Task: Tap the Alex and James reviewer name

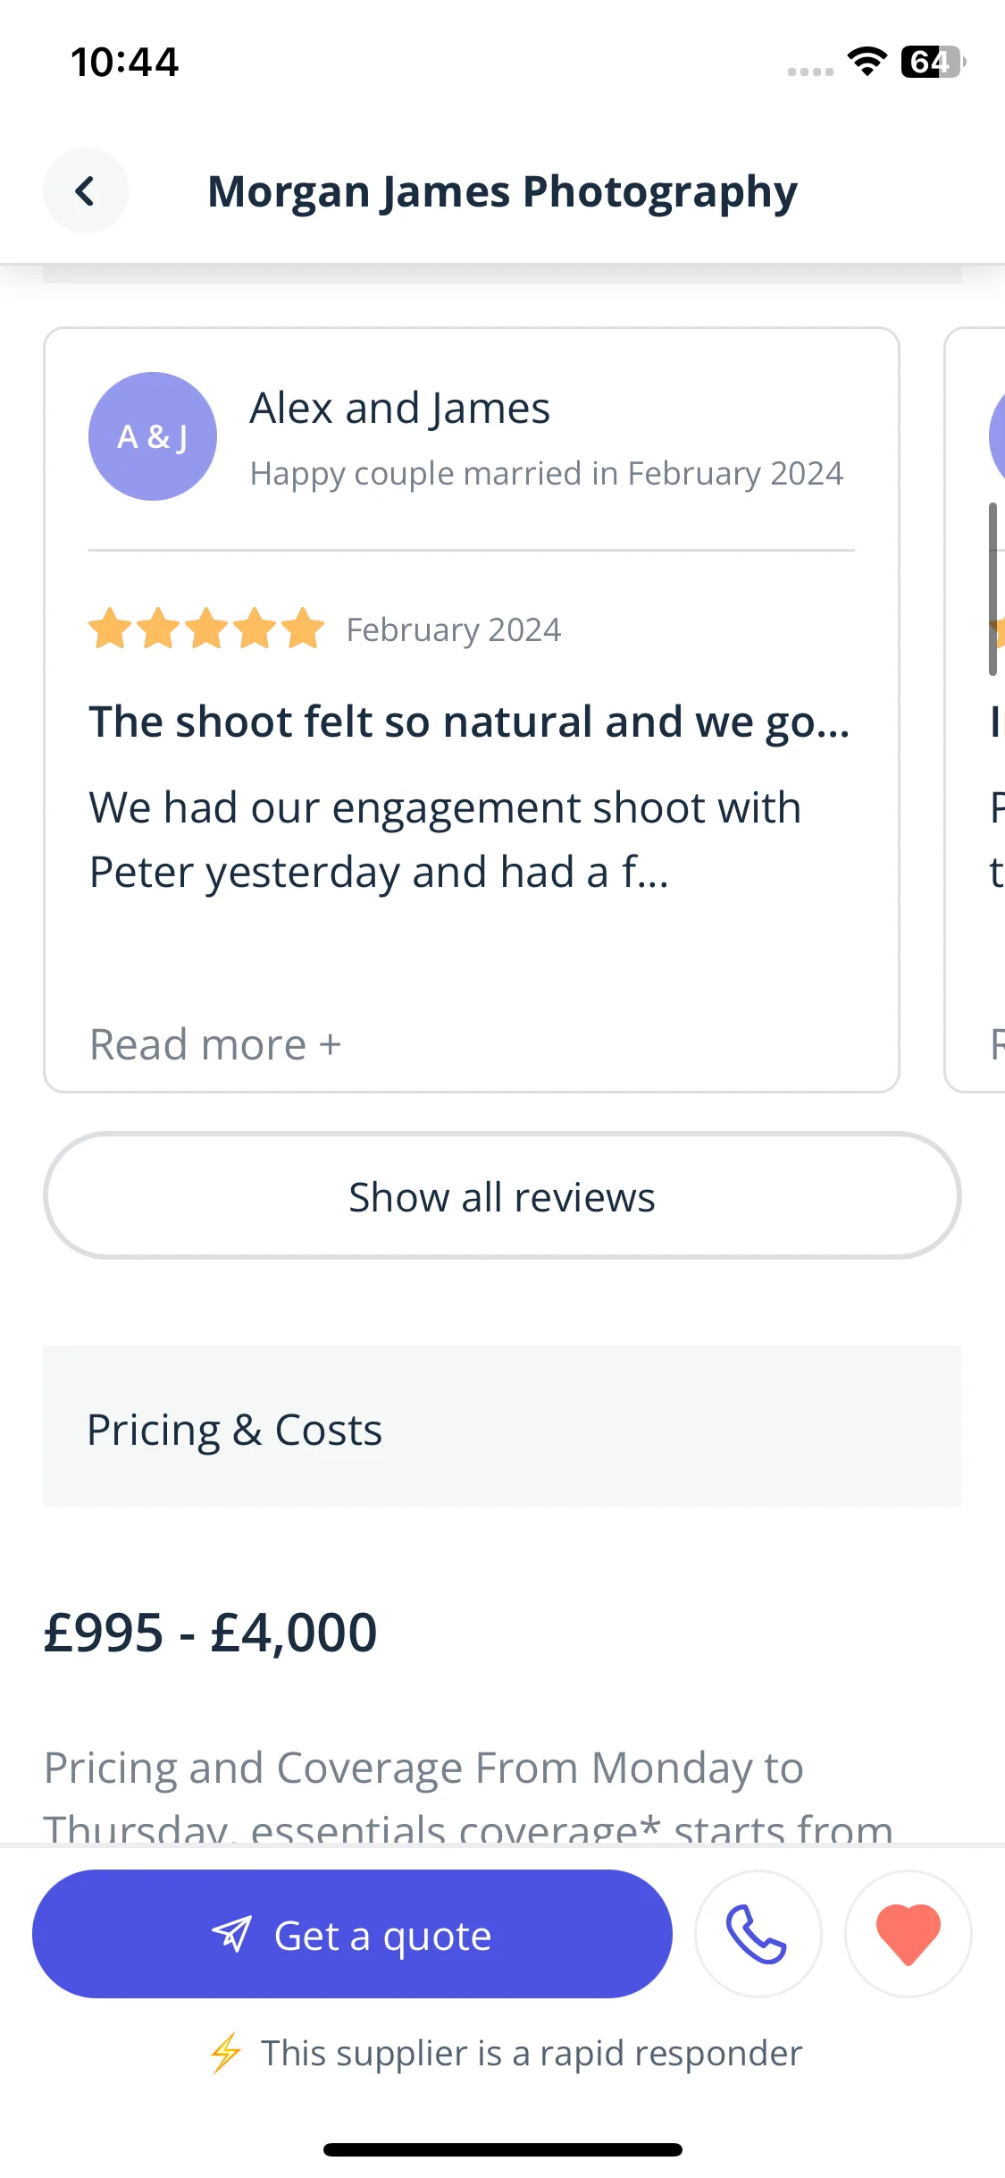Action: pyautogui.click(x=400, y=408)
